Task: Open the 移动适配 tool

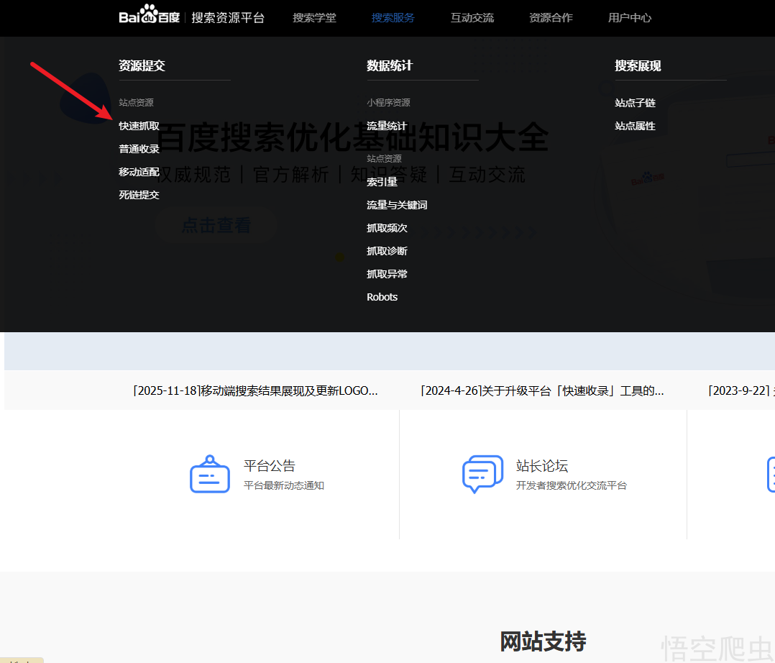Action: click(x=138, y=172)
